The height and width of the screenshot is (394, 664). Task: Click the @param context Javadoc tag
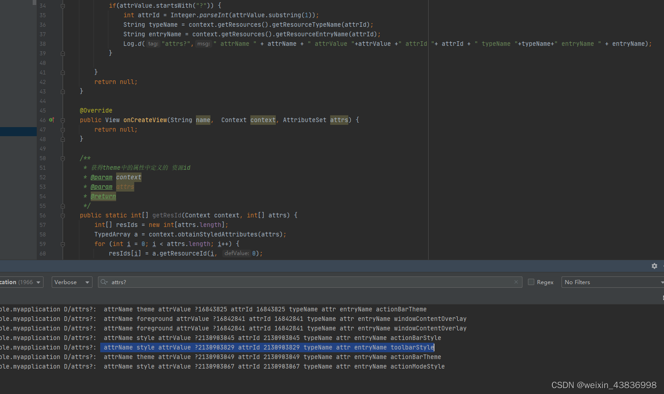[x=102, y=177]
